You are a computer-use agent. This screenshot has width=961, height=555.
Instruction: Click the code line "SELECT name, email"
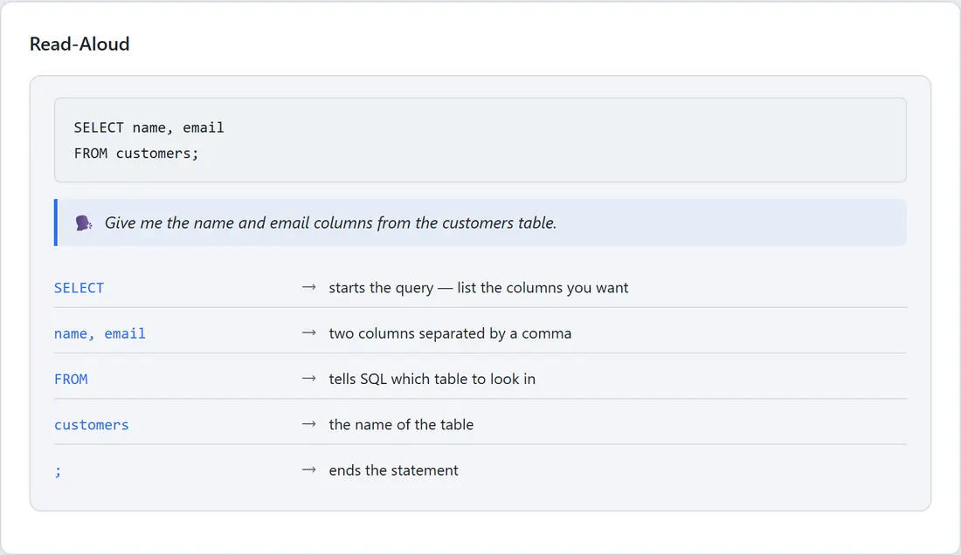point(149,127)
